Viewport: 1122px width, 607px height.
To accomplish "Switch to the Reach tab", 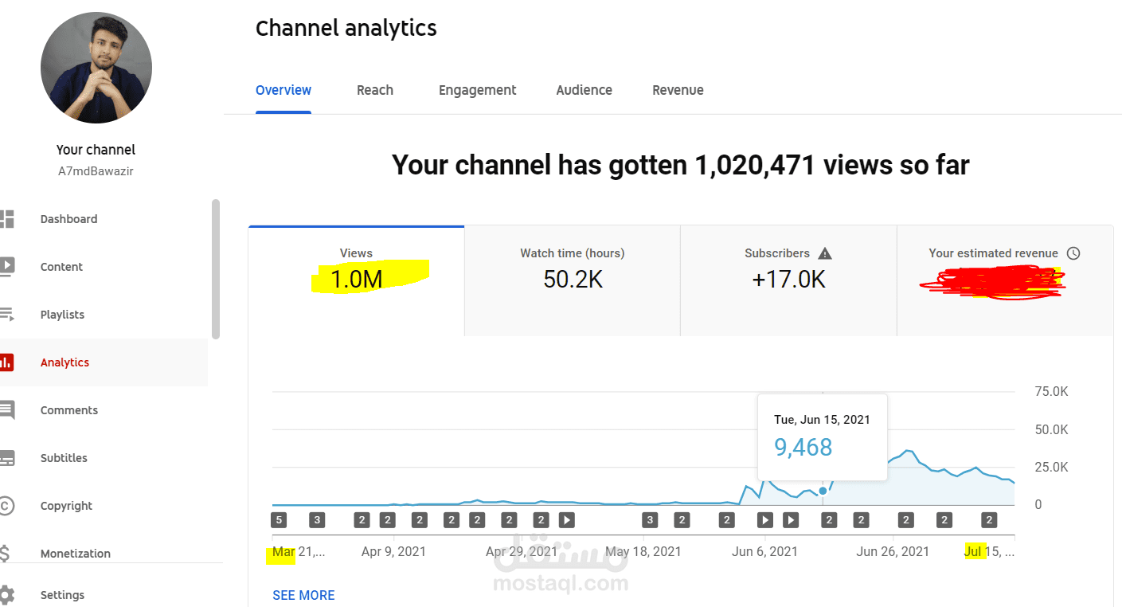I will pyautogui.click(x=375, y=90).
